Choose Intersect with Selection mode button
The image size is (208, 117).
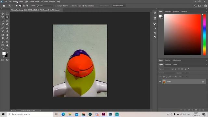click(27, 6)
